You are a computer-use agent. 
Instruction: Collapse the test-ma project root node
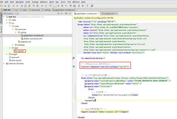[4, 17]
